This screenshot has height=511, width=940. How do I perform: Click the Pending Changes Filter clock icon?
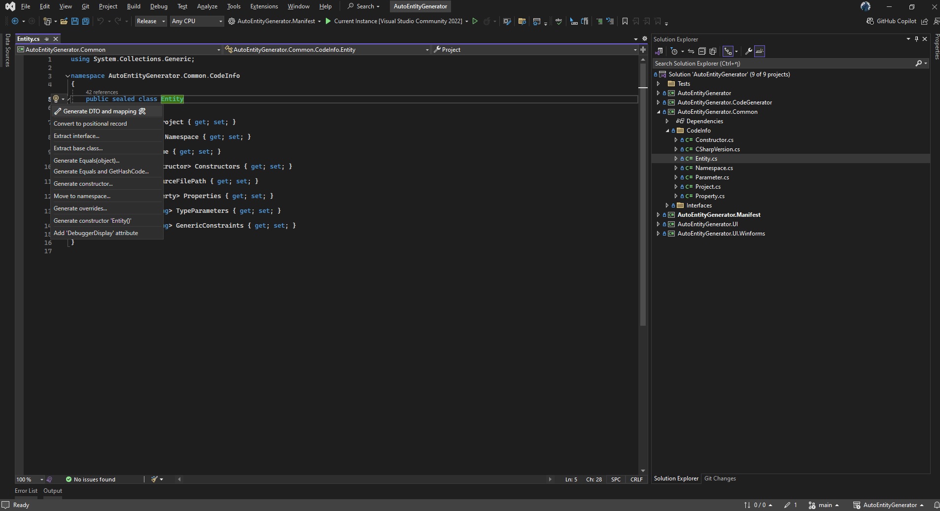tap(674, 51)
